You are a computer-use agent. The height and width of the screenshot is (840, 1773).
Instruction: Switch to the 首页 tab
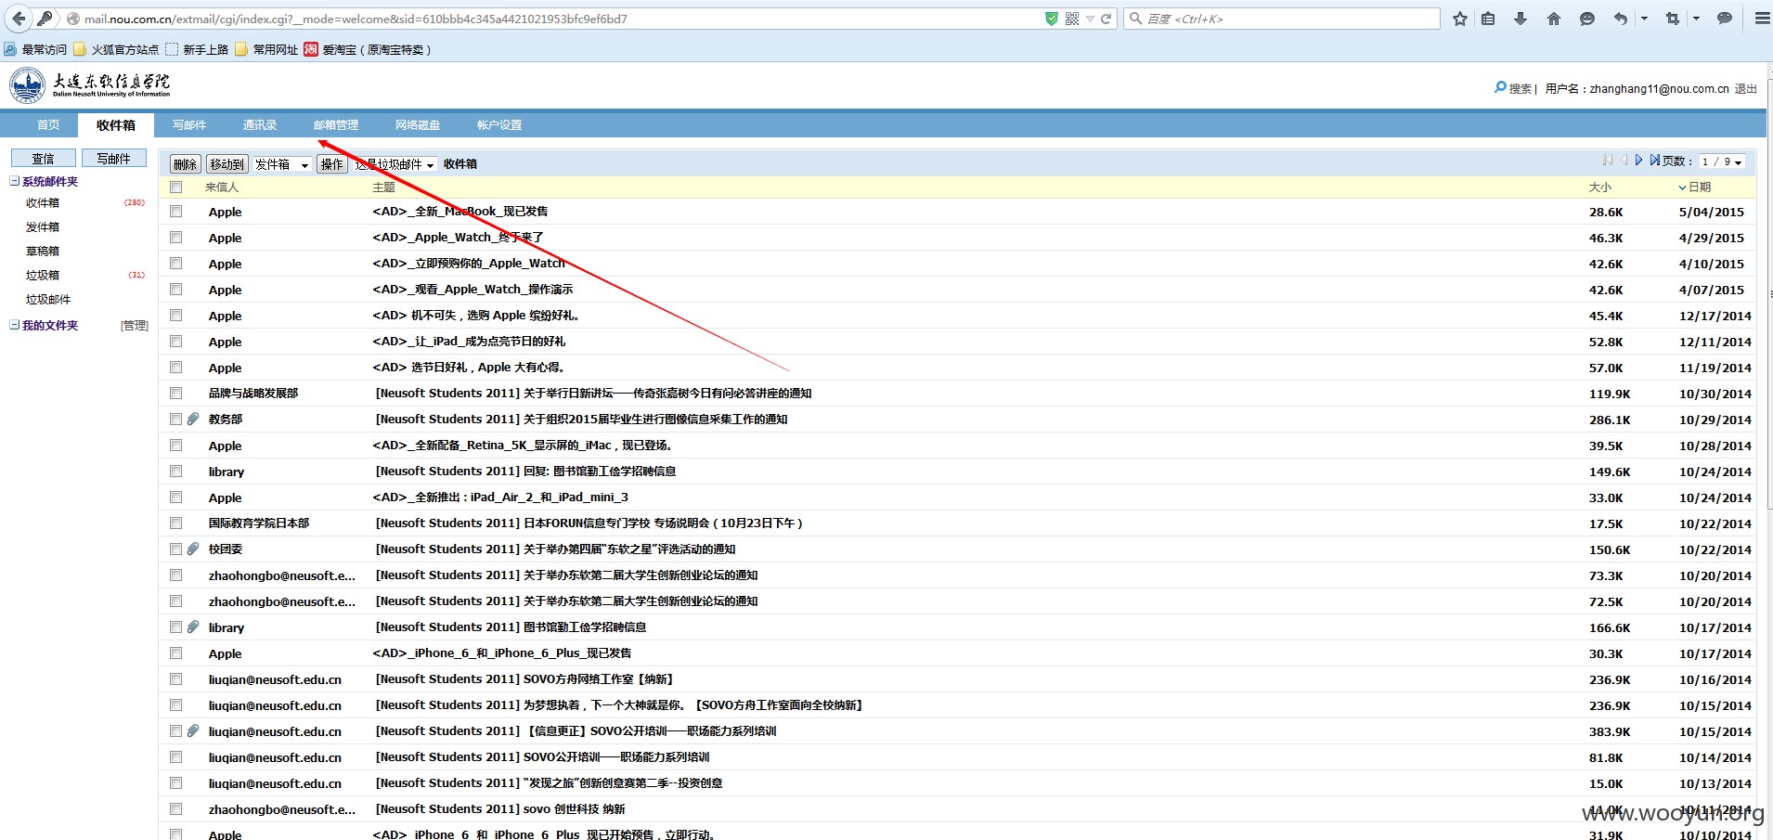tap(48, 125)
